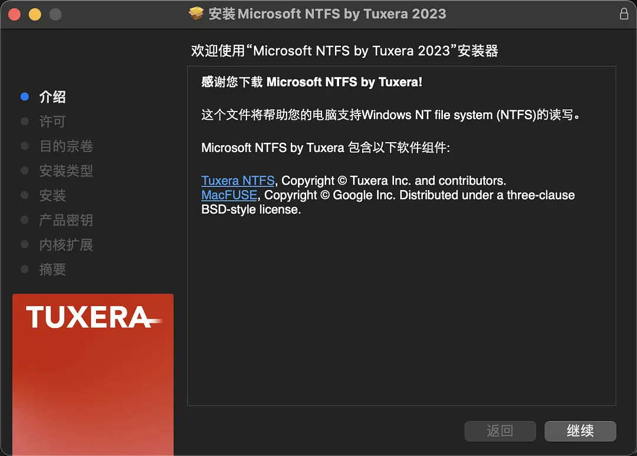637x456 pixels.
Task: Close the installer window with red button
Action: tap(15, 14)
